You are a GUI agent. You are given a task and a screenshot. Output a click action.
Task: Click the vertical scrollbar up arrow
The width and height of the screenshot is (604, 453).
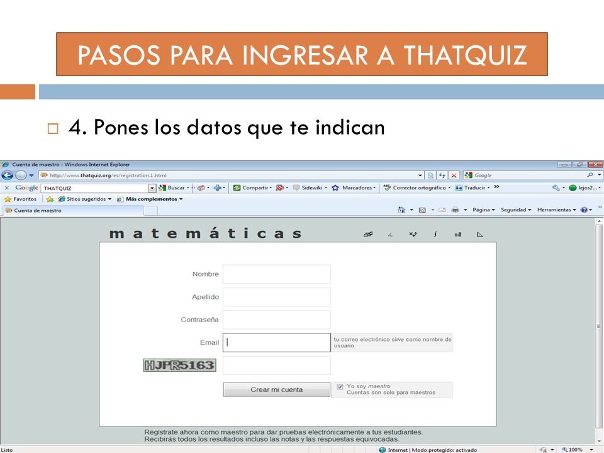point(599,221)
